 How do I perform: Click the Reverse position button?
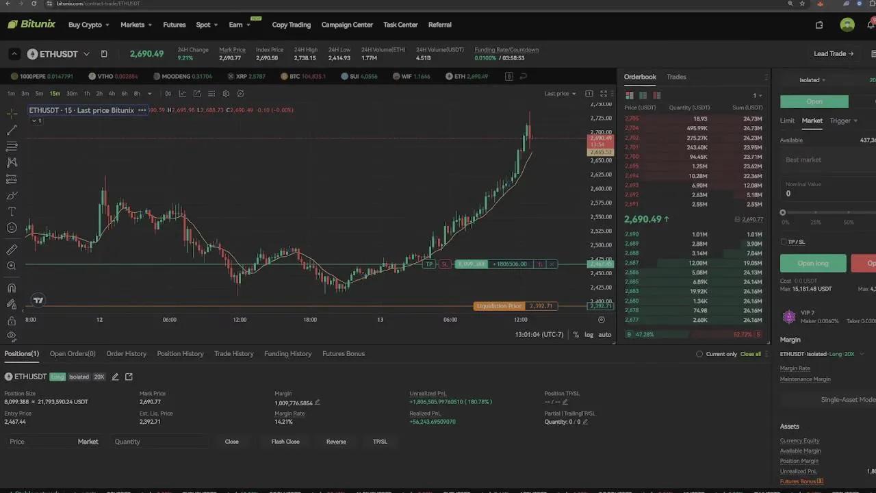336,442
